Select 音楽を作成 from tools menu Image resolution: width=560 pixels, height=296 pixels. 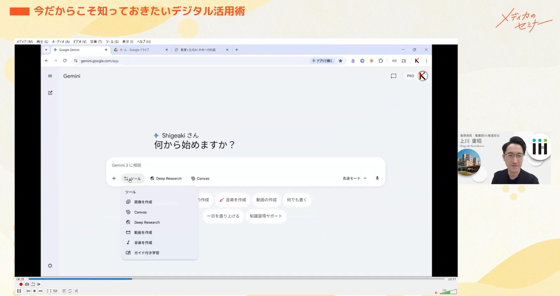tap(160, 242)
